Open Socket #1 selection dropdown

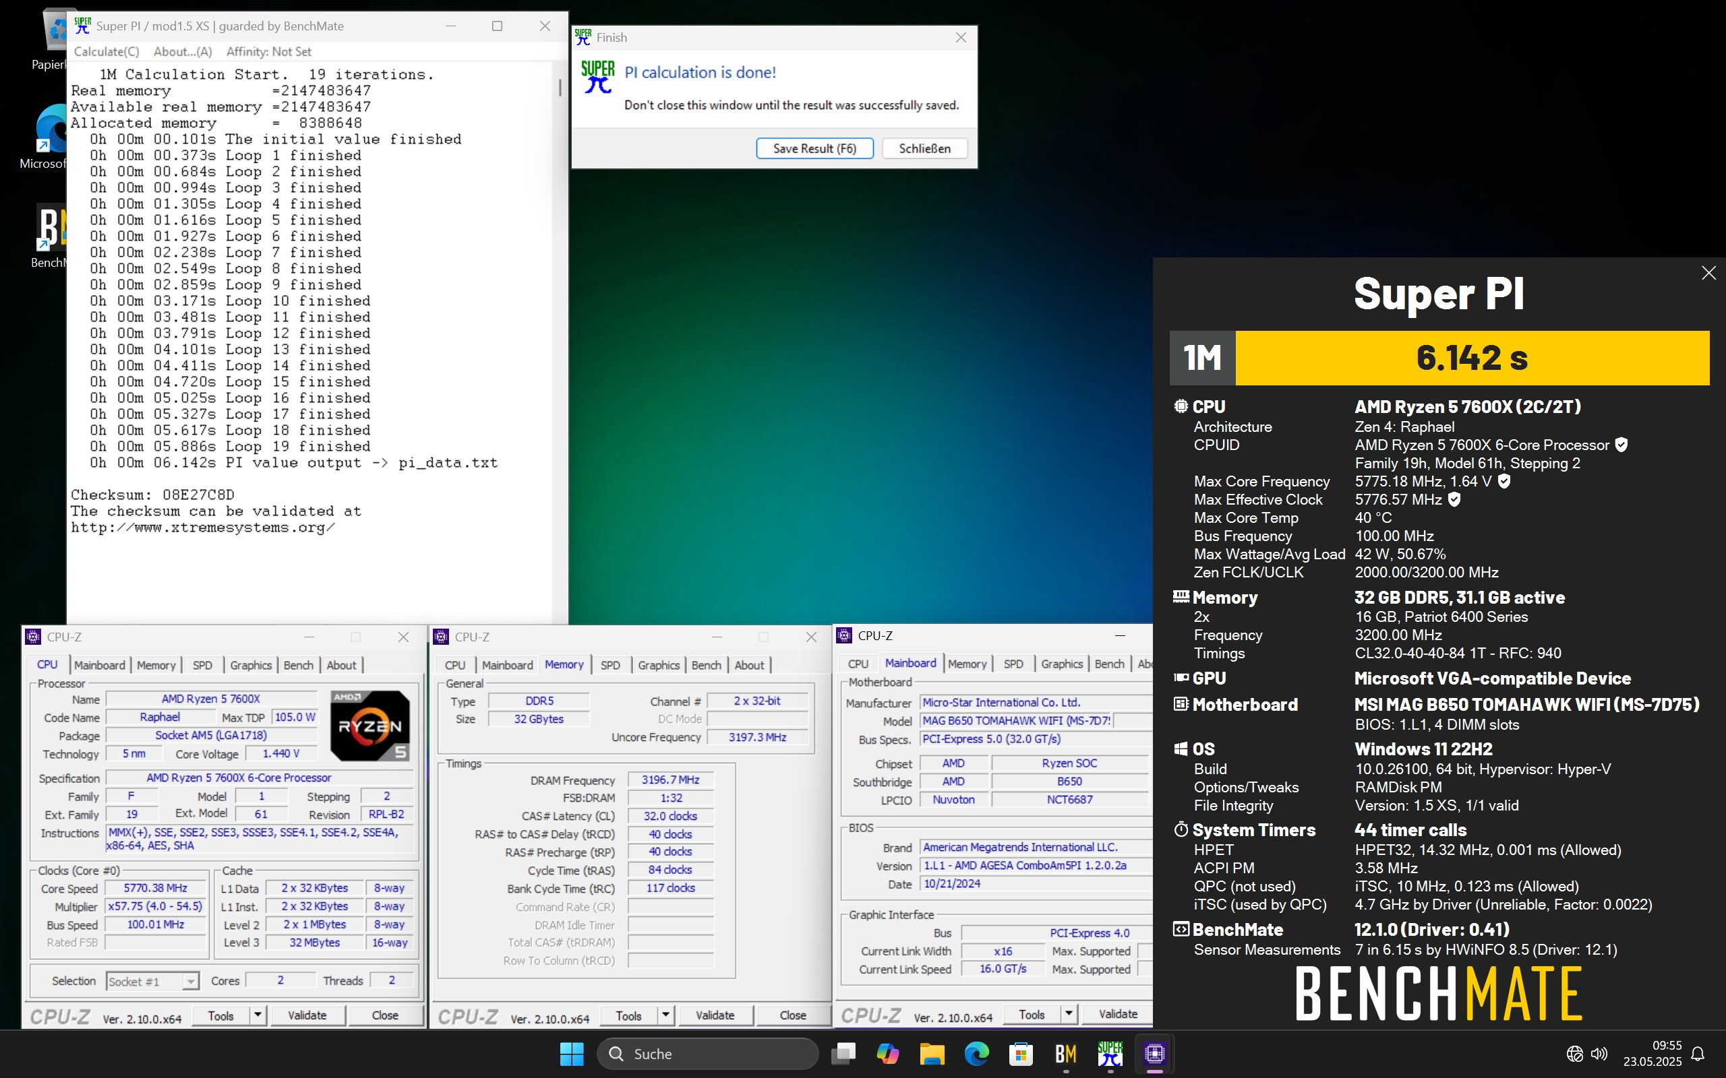[189, 982]
